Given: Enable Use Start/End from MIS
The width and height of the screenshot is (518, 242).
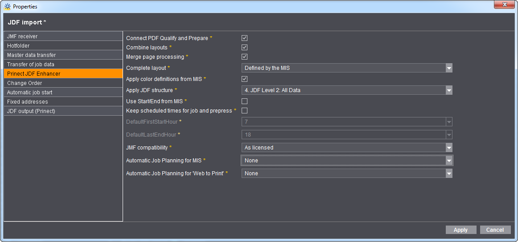Looking at the screenshot, I should [244, 101].
